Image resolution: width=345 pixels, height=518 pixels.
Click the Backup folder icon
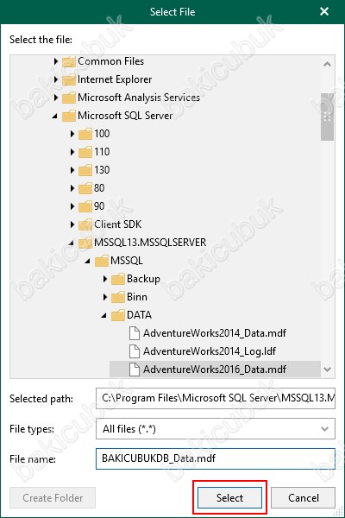tap(118, 279)
